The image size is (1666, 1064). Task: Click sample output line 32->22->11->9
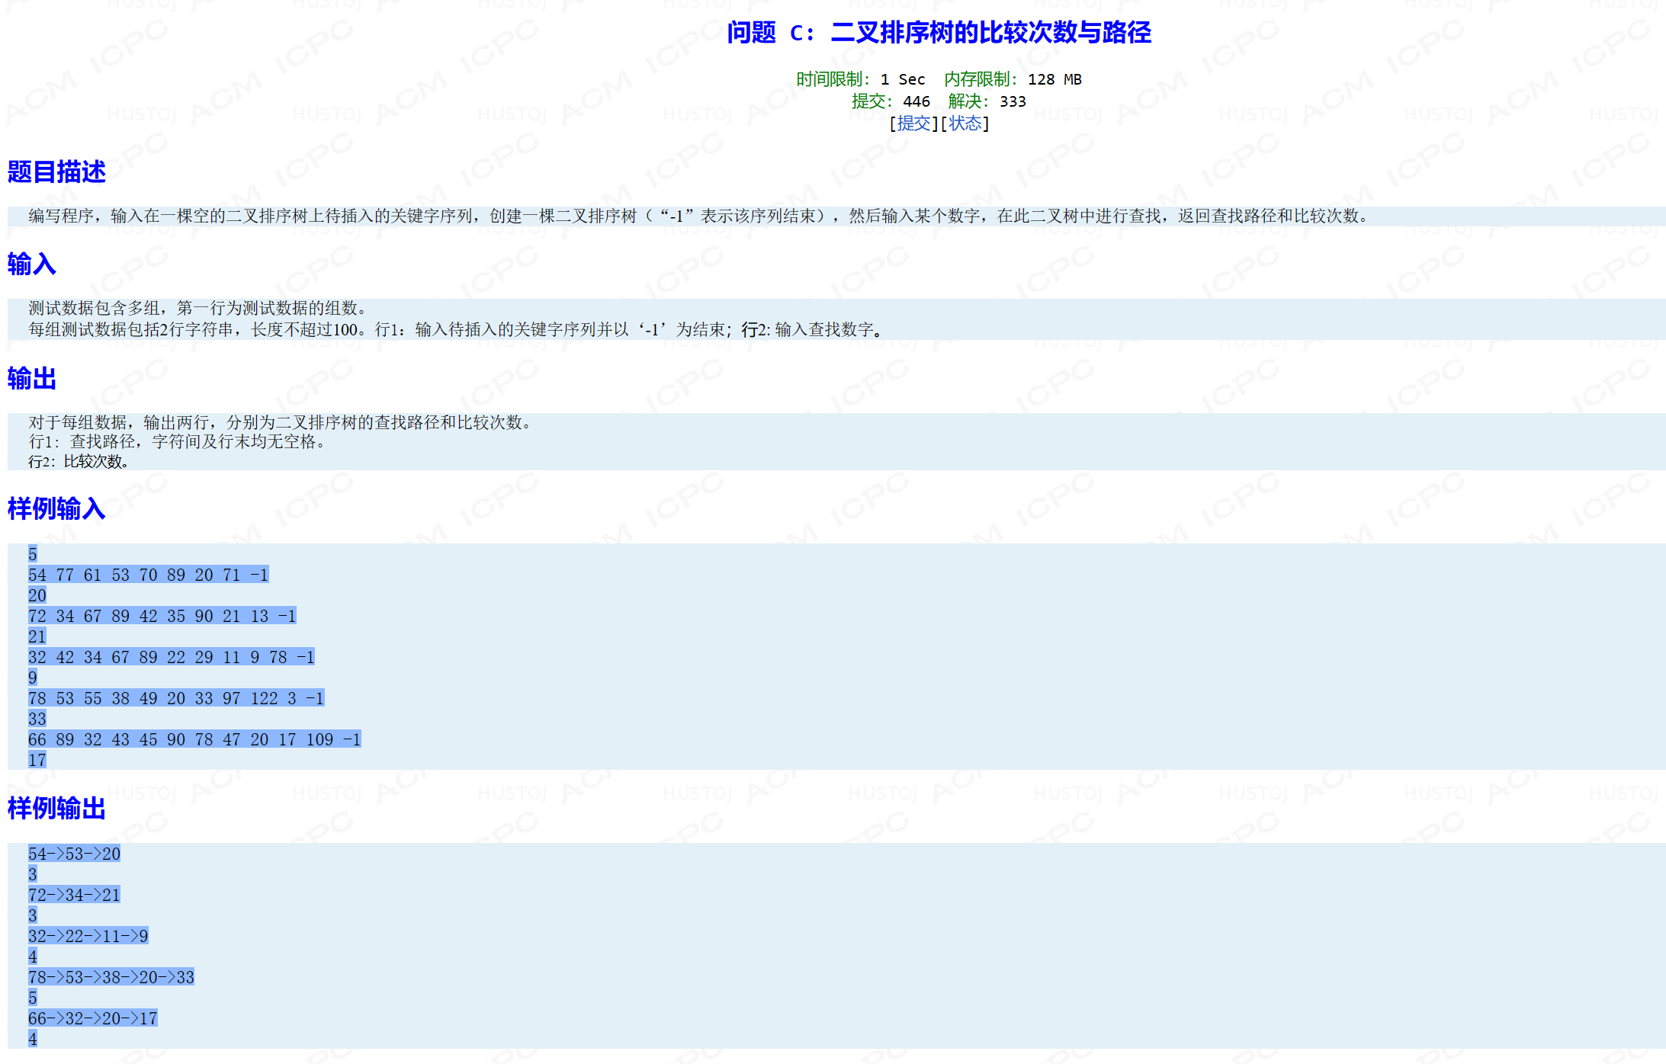point(88,937)
